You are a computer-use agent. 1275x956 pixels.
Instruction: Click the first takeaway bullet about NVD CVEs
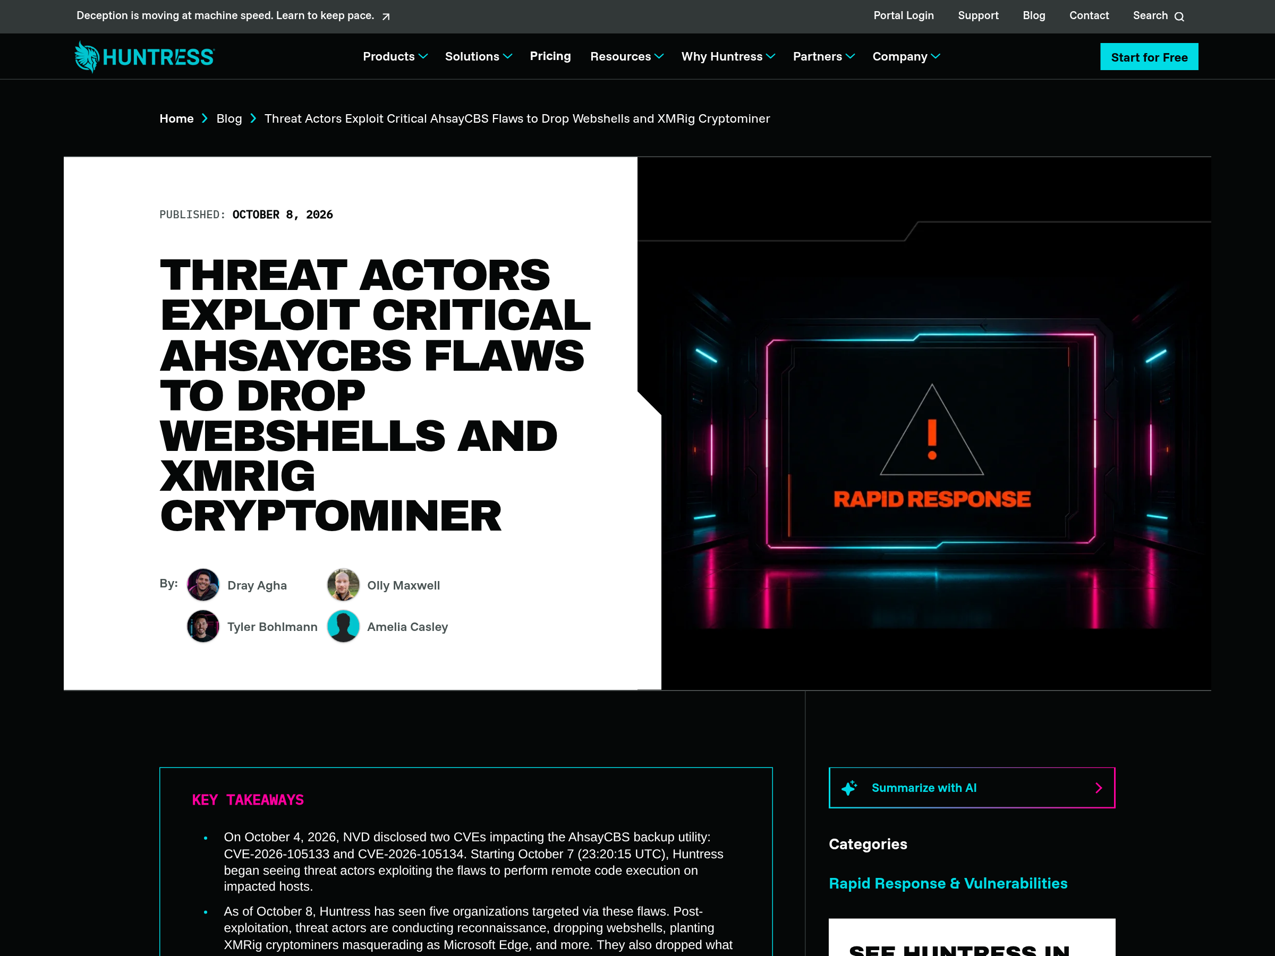pos(473,861)
